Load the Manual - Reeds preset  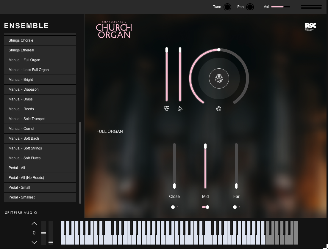(40, 109)
